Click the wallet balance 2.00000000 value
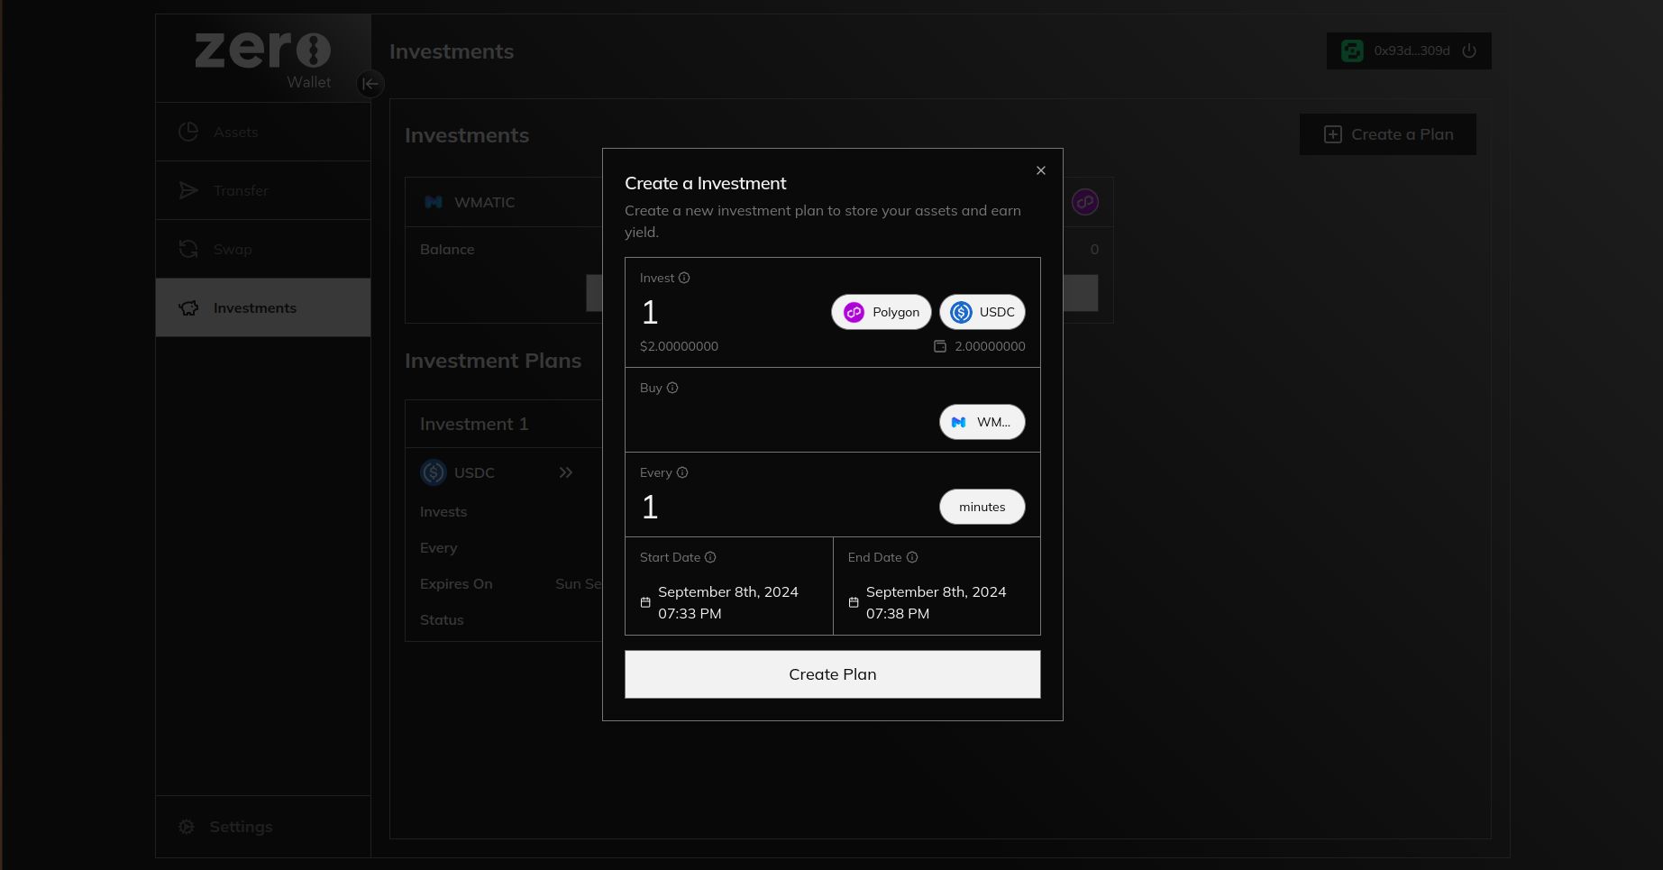 click(x=990, y=346)
